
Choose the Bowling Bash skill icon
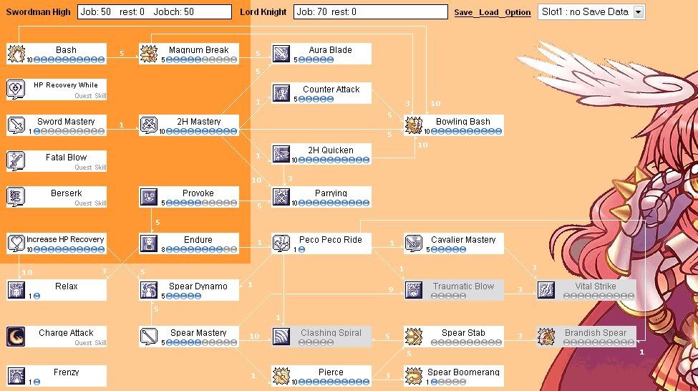[x=414, y=125]
